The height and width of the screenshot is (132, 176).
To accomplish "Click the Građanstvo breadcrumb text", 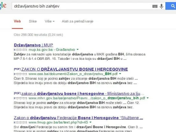I will (x=65, y=49).
